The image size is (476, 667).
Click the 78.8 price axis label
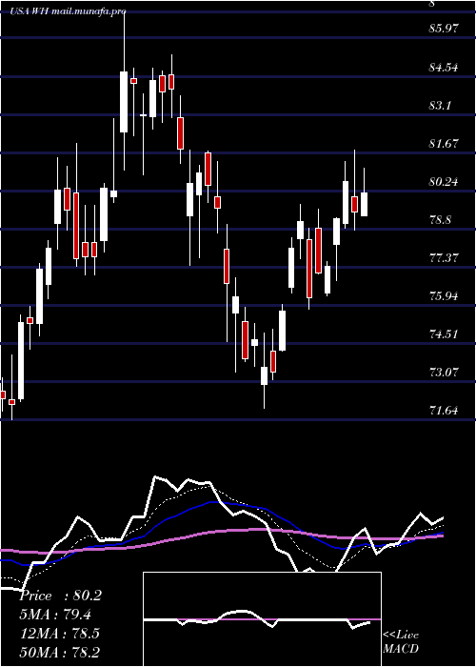pyautogui.click(x=440, y=220)
